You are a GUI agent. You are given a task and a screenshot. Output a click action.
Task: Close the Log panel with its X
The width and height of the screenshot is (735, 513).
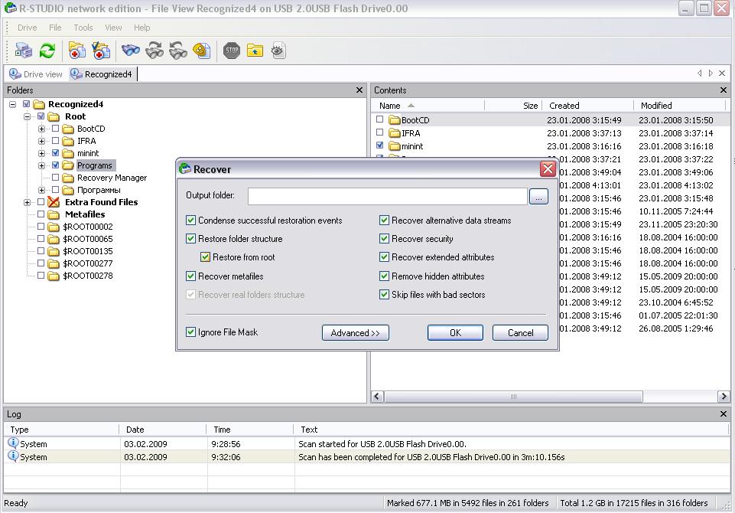[724, 414]
